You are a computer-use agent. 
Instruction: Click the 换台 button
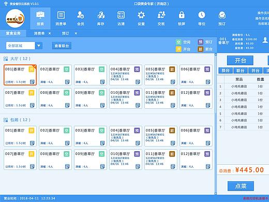(x=226, y=70)
